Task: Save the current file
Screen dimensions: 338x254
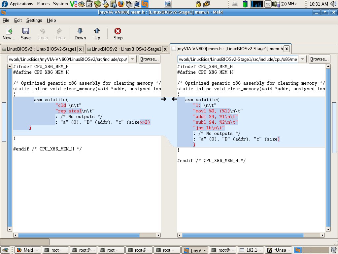Action: pos(26,34)
